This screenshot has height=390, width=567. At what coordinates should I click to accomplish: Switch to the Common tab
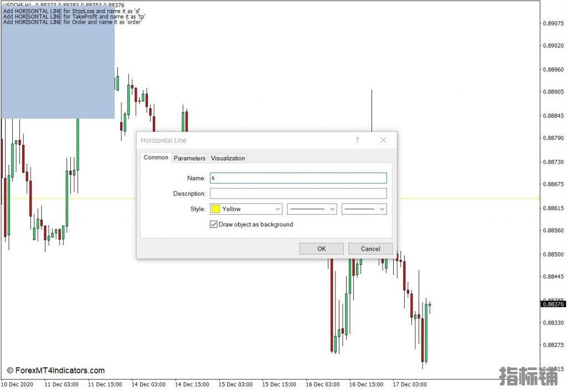coord(156,158)
